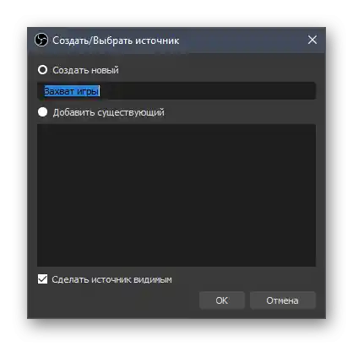Click the Создать/Выбрать источник title text
The width and height of the screenshot is (353, 346).
(116, 41)
